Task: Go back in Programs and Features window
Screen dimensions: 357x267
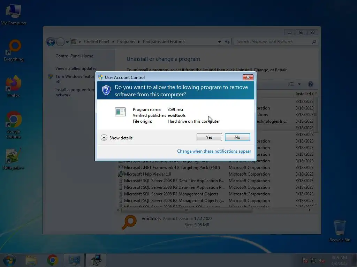Action: (x=51, y=42)
